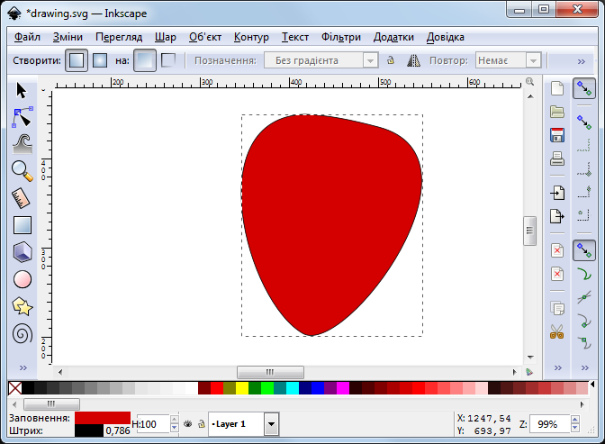The height and width of the screenshot is (444, 605).
Task: Open the Layer 1 dropdown
Action: 271,423
